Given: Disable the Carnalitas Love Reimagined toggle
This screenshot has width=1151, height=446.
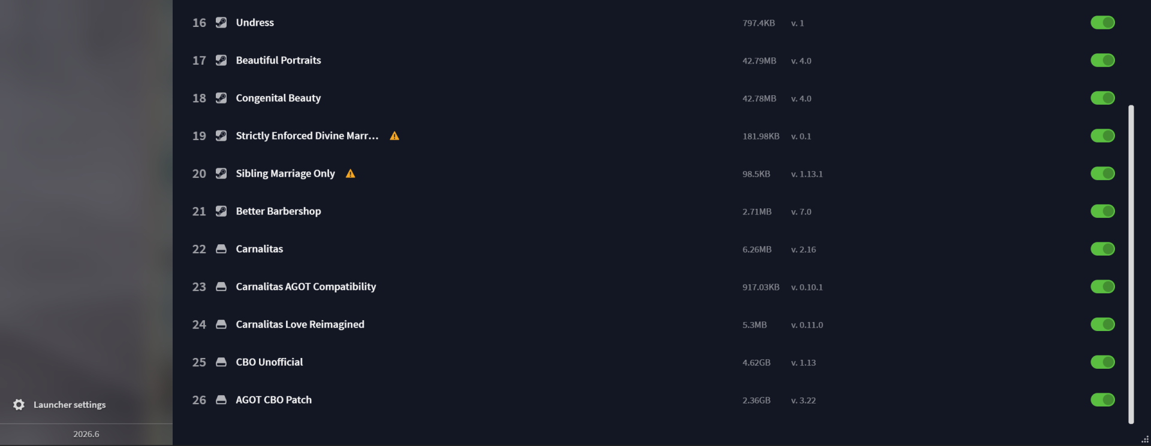Looking at the screenshot, I should (x=1102, y=324).
